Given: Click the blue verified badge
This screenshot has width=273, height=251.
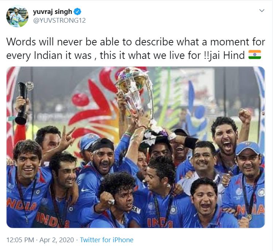Looking at the screenshot, I should pos(77,11).
